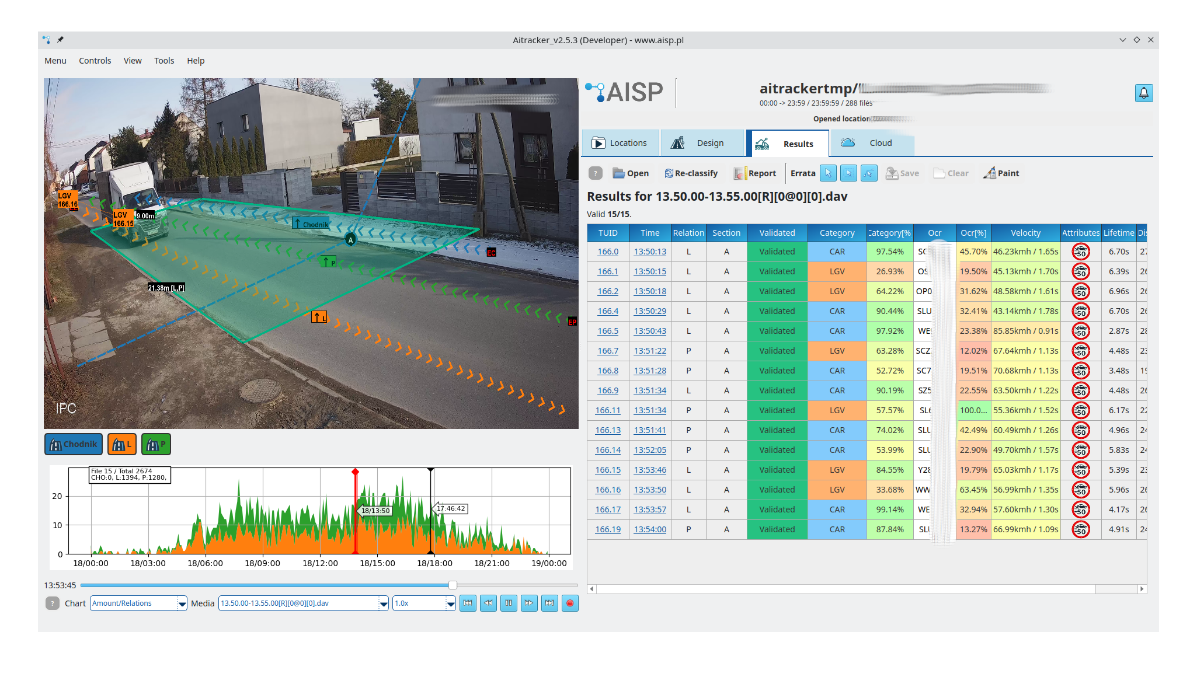Click the video position slider handle
This screenshot has height=677, width=1197.
[453, 585]
